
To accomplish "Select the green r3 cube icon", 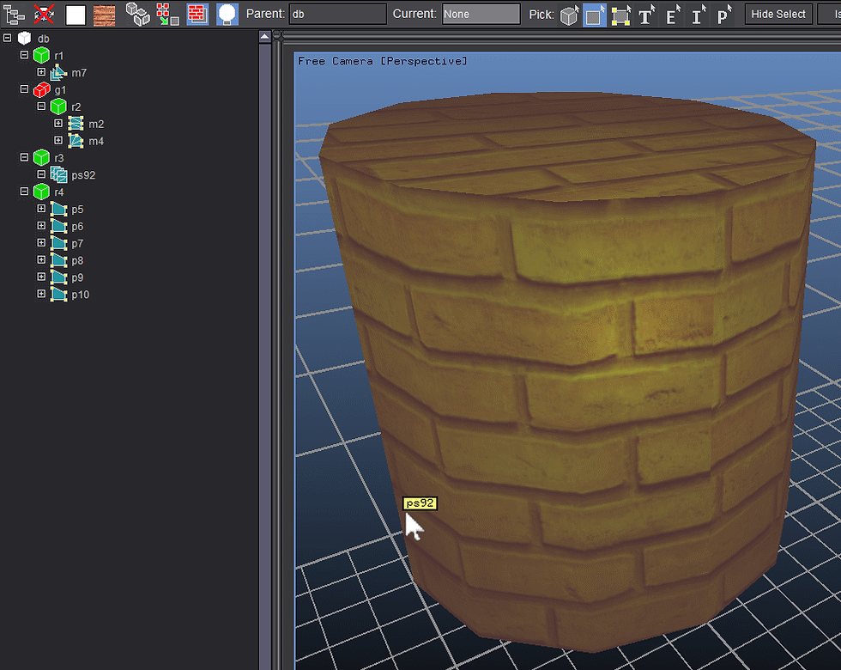I will [x=41, y=158].
